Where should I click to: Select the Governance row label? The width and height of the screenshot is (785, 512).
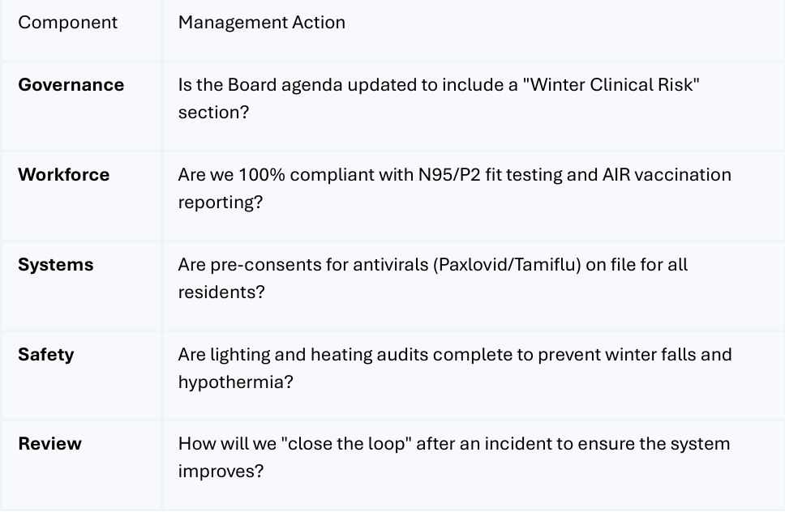click(x=71, y=85)
